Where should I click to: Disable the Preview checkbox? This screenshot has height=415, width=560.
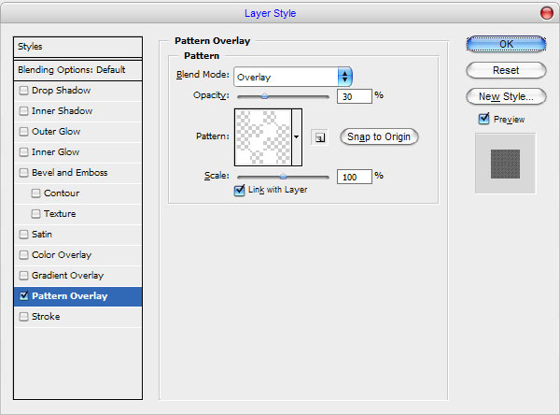click(x=483, y=119)
